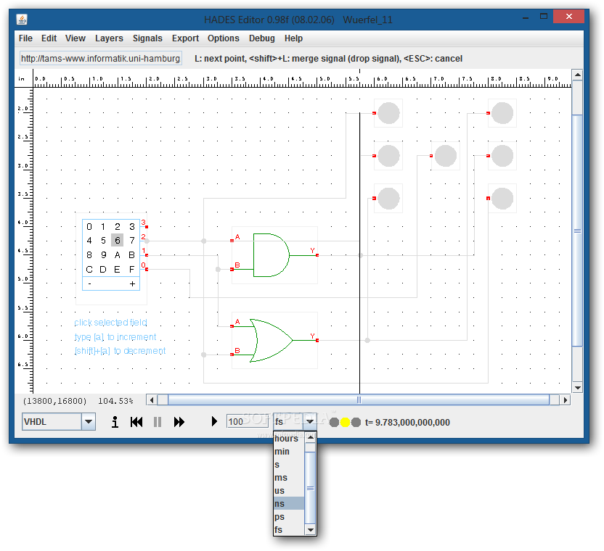Run the simulation with play button
Image resolution: width=604 pixels, height=551 pixels.
(x=214, y=422)
